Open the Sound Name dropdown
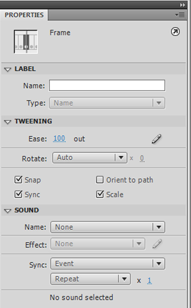The height and width of the screenshot is (308, 191). tap(108, 227)
